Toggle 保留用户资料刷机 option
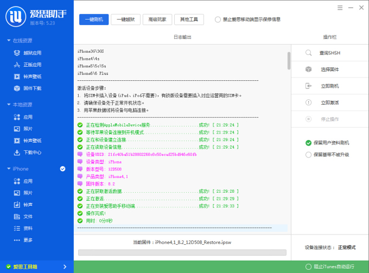Viewport: 369px width, 273px height. [x=309, y=143]
